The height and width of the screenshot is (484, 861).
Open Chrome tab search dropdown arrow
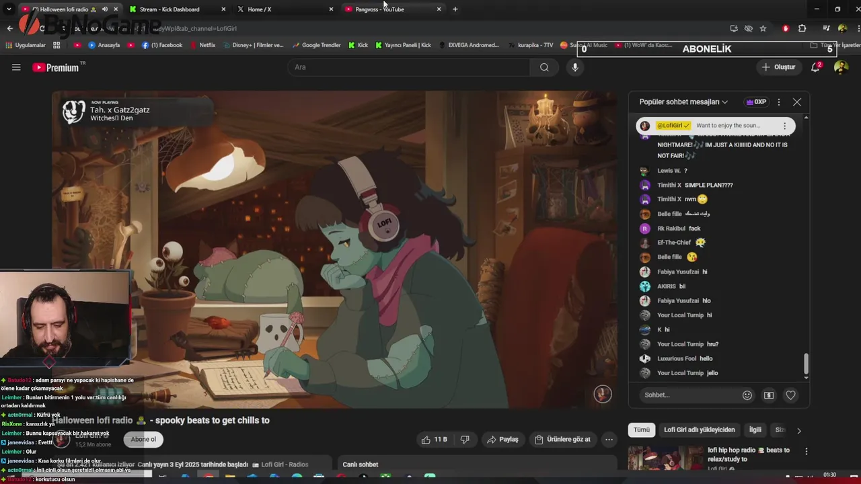[9, 9]
